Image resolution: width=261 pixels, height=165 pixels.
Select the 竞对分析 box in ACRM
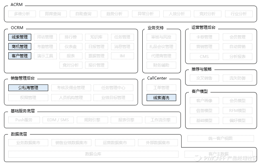click(207, 14)
